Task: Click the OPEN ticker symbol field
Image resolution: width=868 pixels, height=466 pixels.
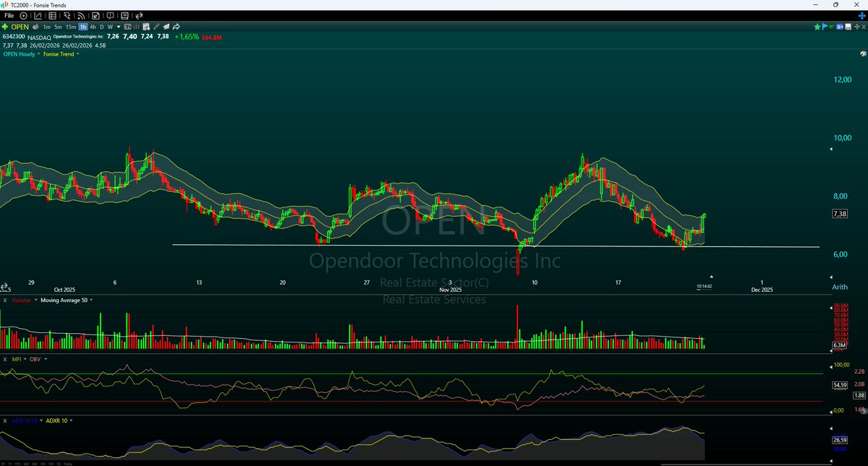Action: (20, 27)
